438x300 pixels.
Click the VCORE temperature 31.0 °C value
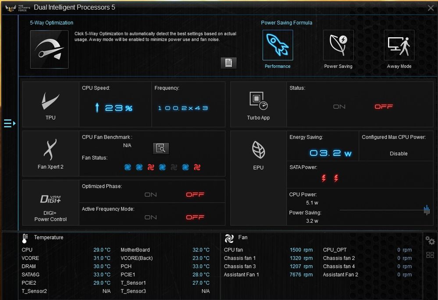(102, 258)
